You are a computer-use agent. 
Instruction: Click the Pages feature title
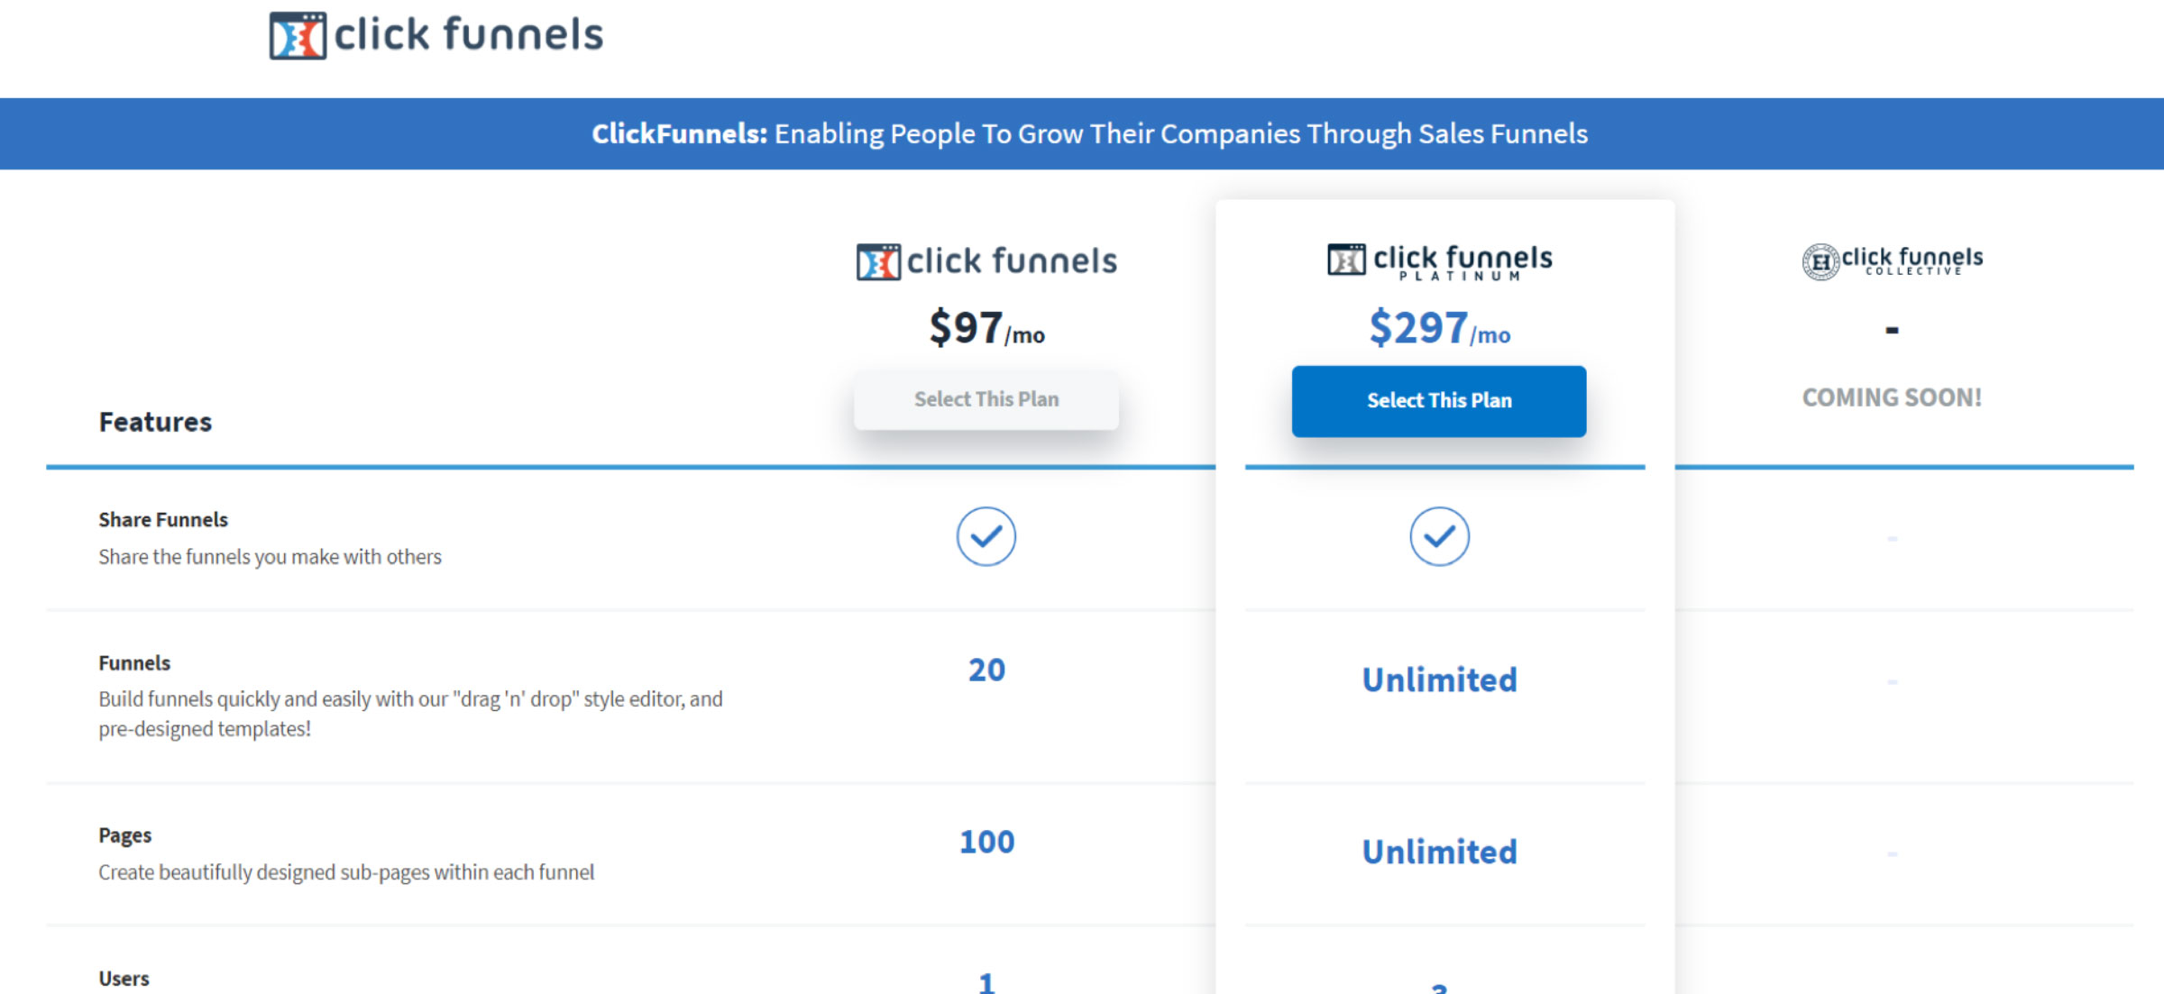[x=125, y=835]
